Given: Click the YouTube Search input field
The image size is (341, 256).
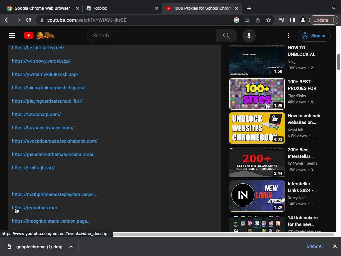Looking at the screenshot, I should point(152,35).
